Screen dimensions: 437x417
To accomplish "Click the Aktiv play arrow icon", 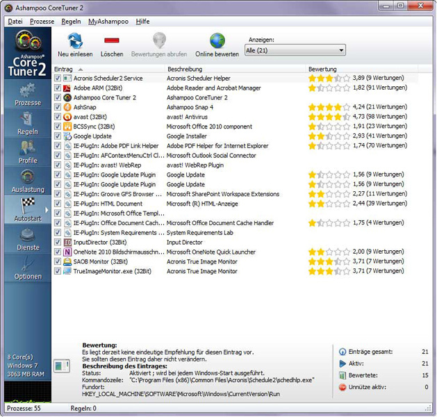I will (343, 363).
